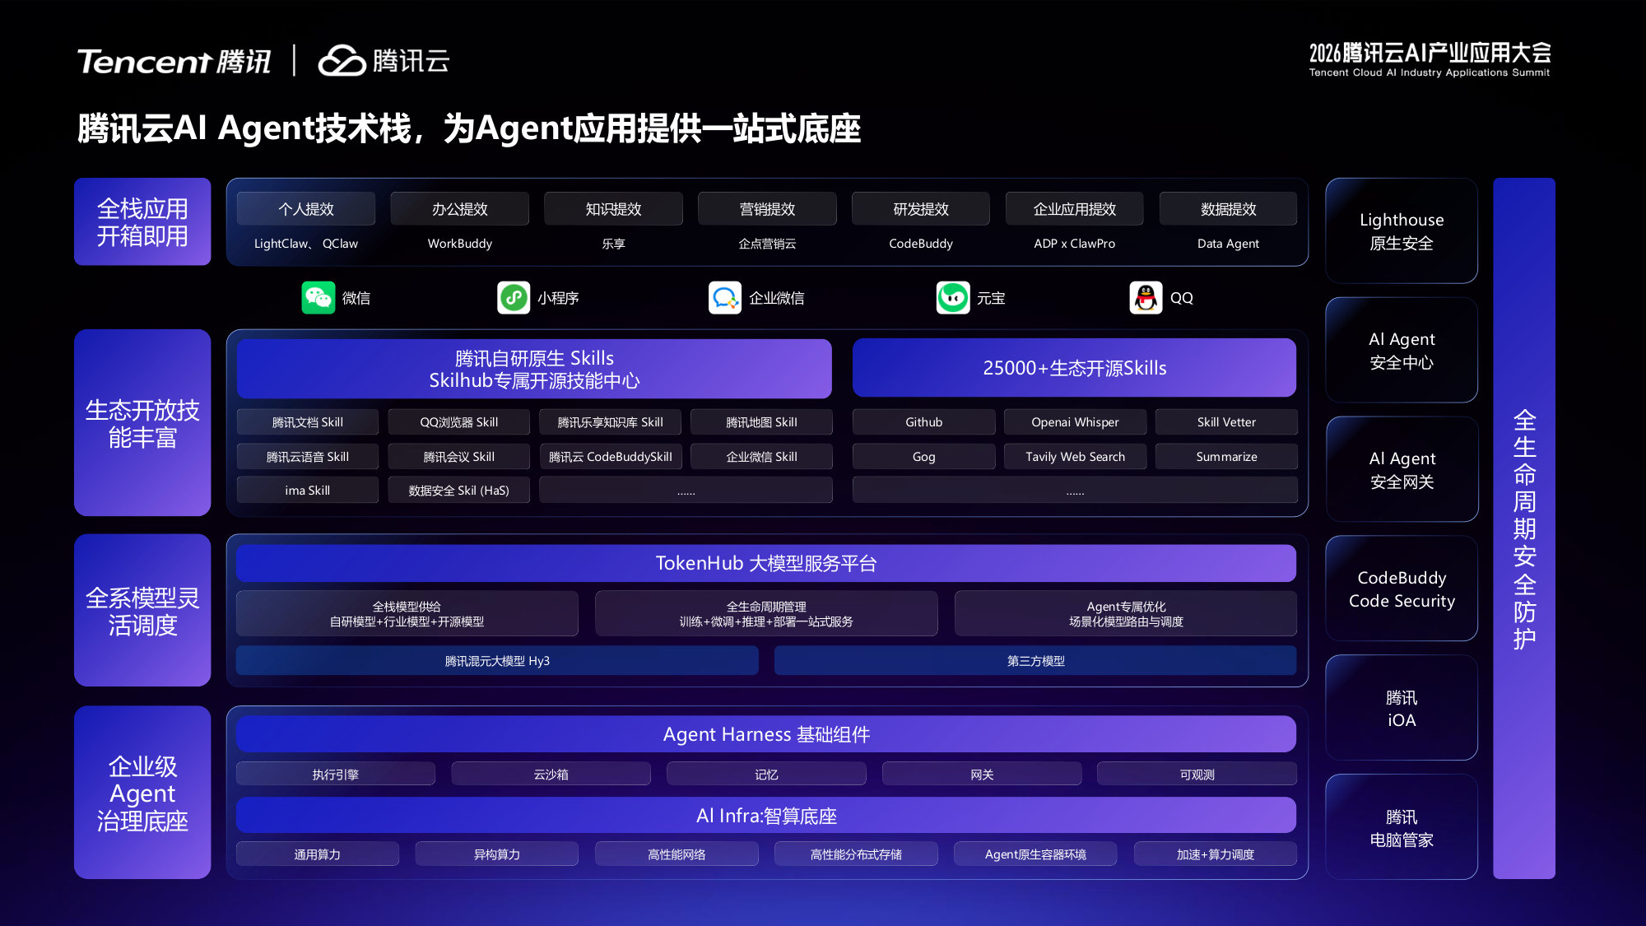Select 腾讯会议 Skill
Image resolution: width=1646 pixels, height=926 pixels.
point(459,457)
